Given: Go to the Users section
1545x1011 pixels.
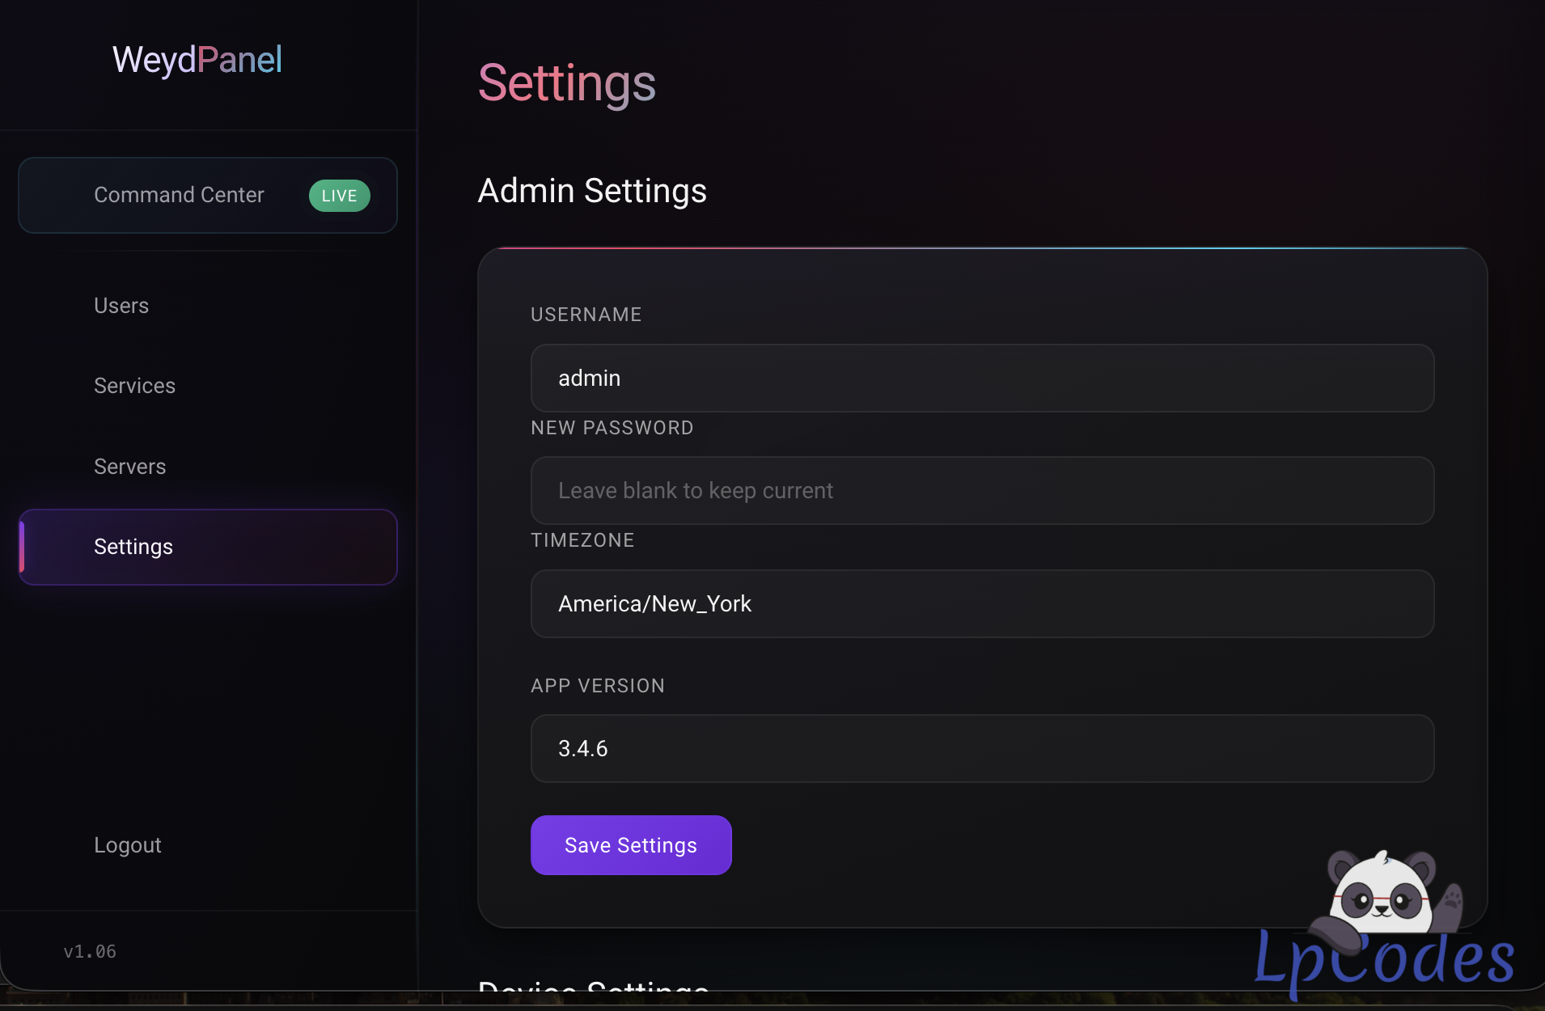Looking at the screenshot, I should pos(121,306).
